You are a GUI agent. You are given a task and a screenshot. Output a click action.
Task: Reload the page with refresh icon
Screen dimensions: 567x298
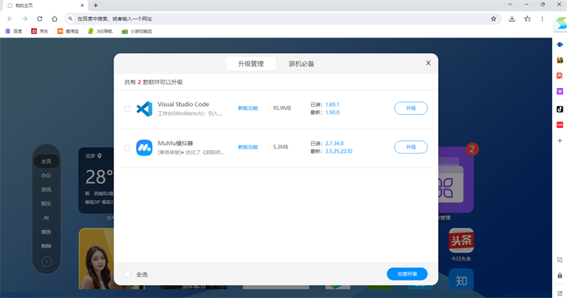pyautogui.click(x=40, y=19)
